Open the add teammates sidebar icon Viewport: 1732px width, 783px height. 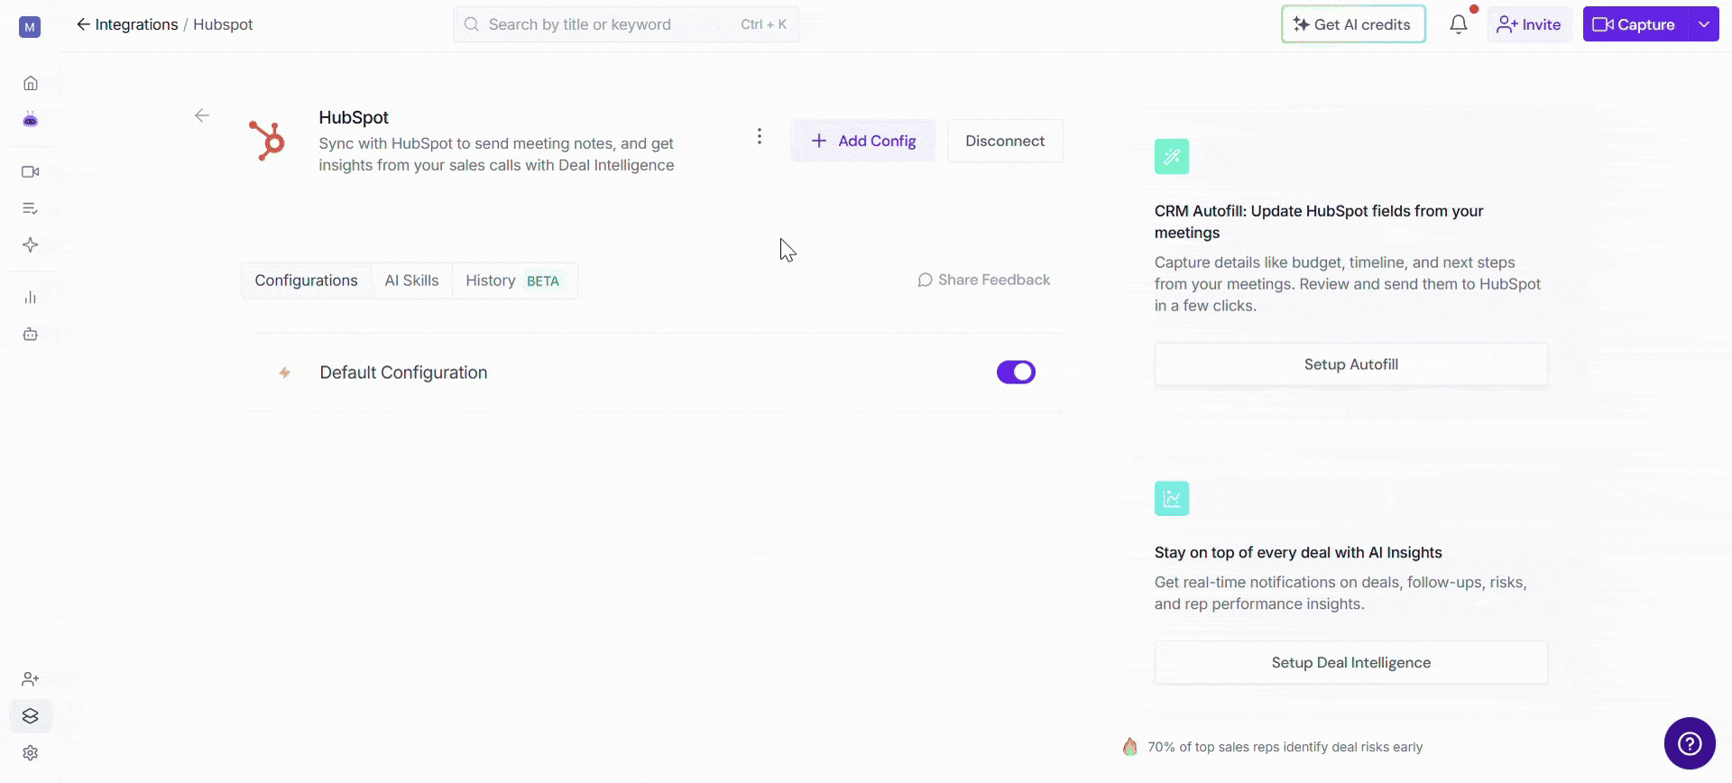pyautogui.click(x=31, y=679)
